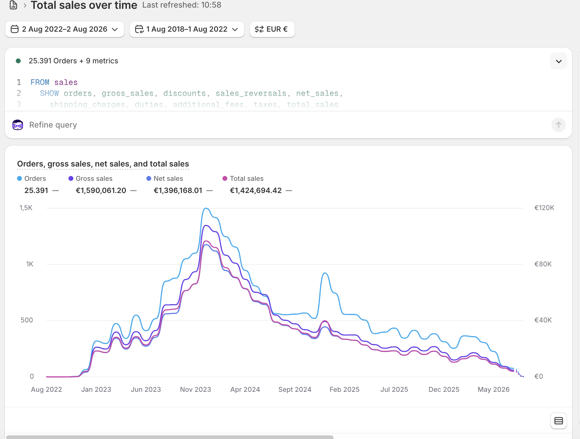Click the calendar icon on date range

[15, 29]
